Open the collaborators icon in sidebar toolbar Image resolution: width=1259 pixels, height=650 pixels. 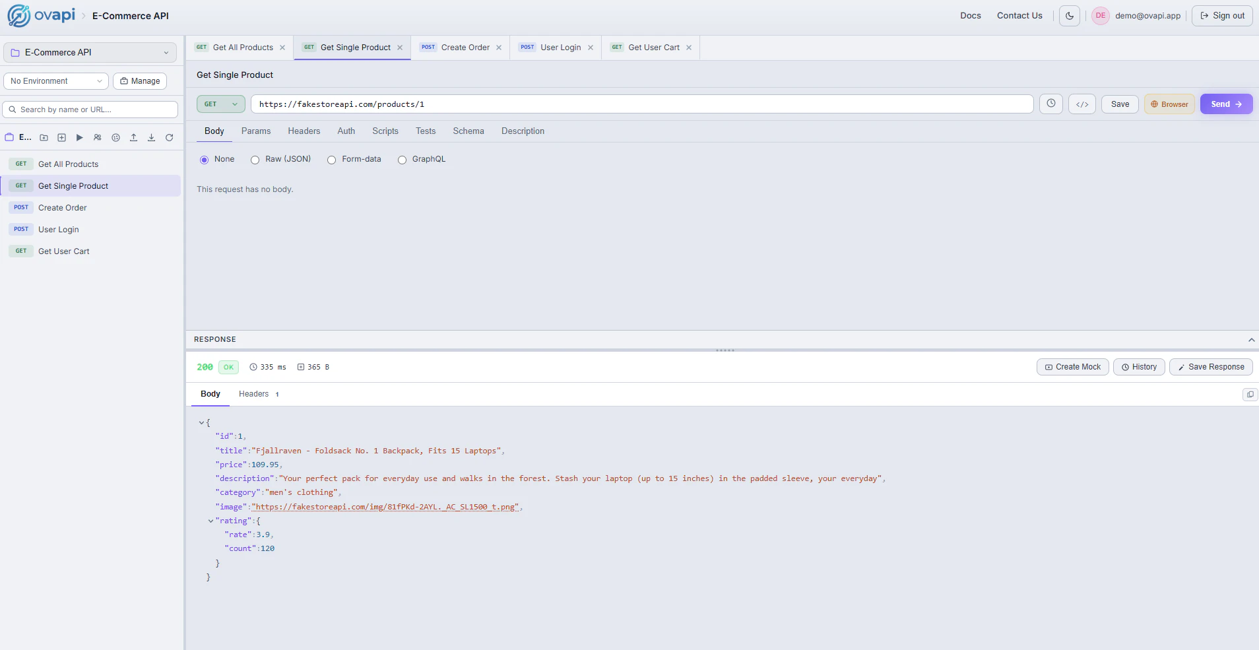(x=98, y=138)
